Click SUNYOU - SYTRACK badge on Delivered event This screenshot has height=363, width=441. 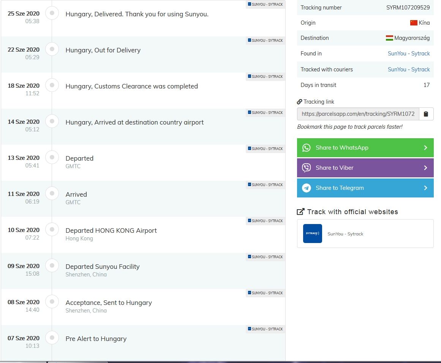[x=266, y=5]
